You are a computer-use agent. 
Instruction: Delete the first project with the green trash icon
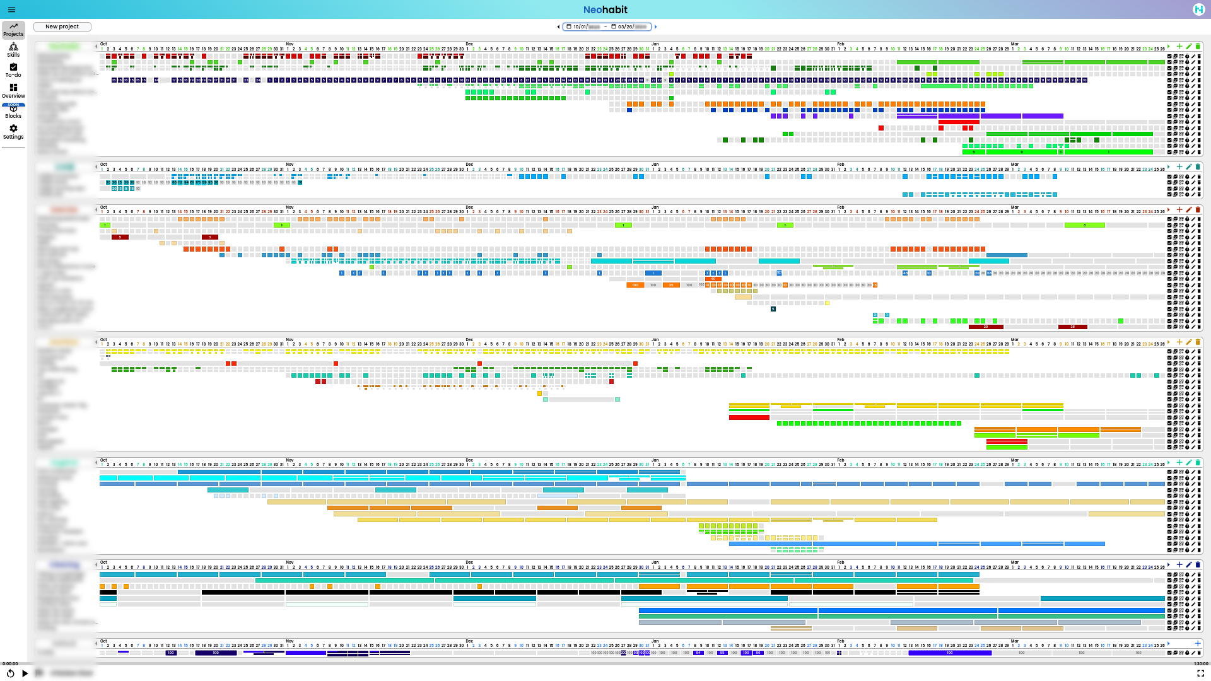point(1198,46)
